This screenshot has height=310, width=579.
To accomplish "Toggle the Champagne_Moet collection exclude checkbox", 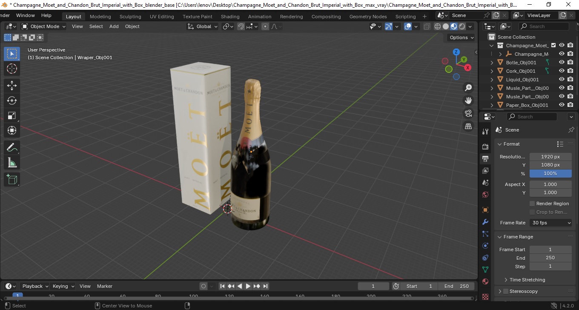I will pyautogui.click(x=553, y=46).
